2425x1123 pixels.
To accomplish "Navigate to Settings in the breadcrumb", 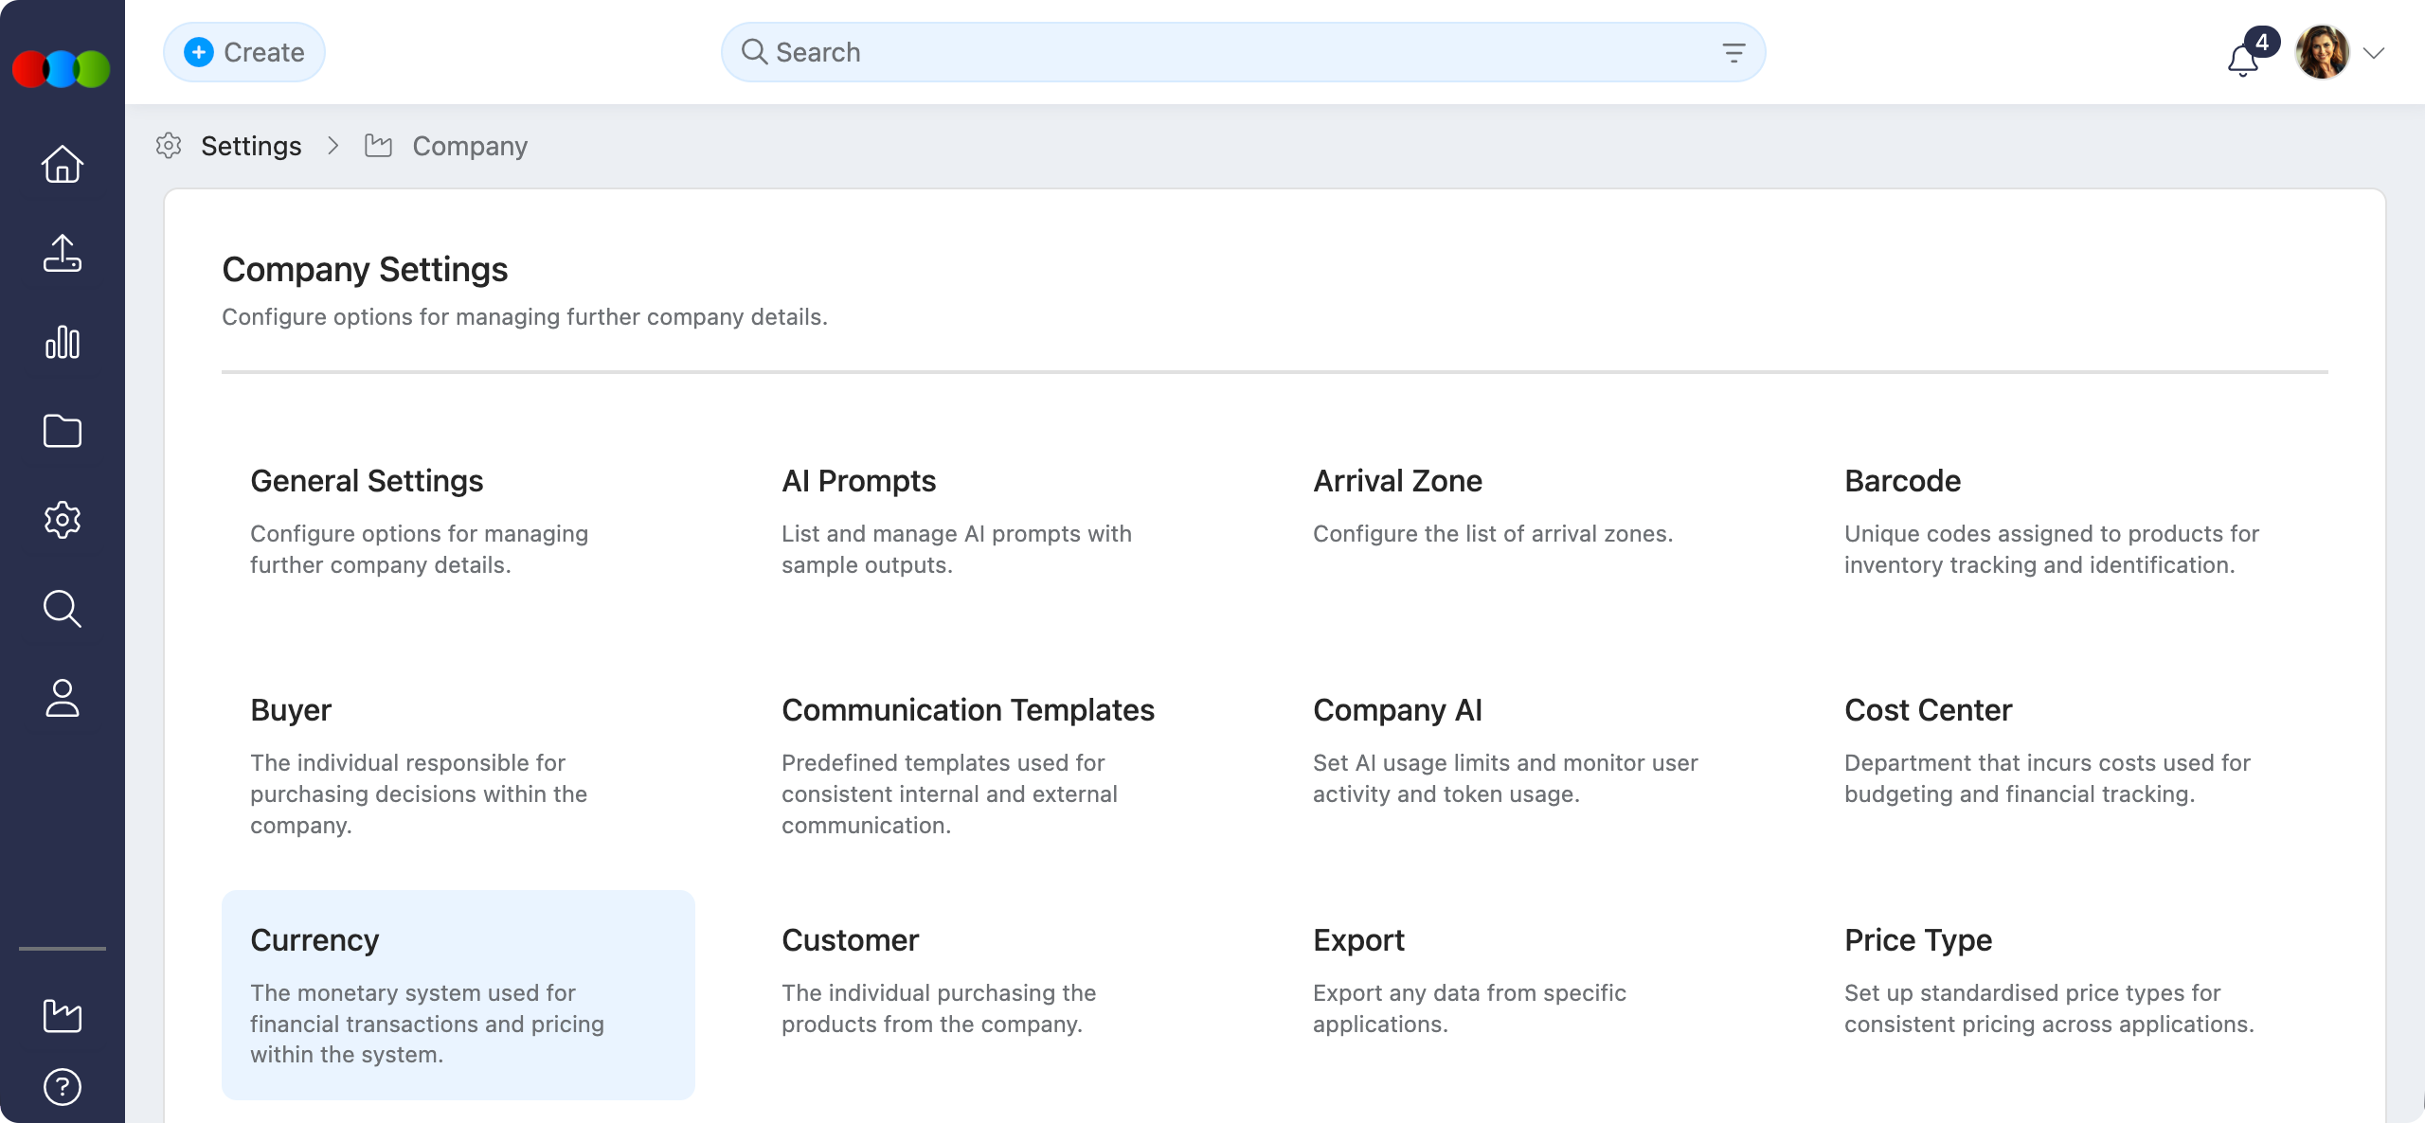I will tap(251, 146).
